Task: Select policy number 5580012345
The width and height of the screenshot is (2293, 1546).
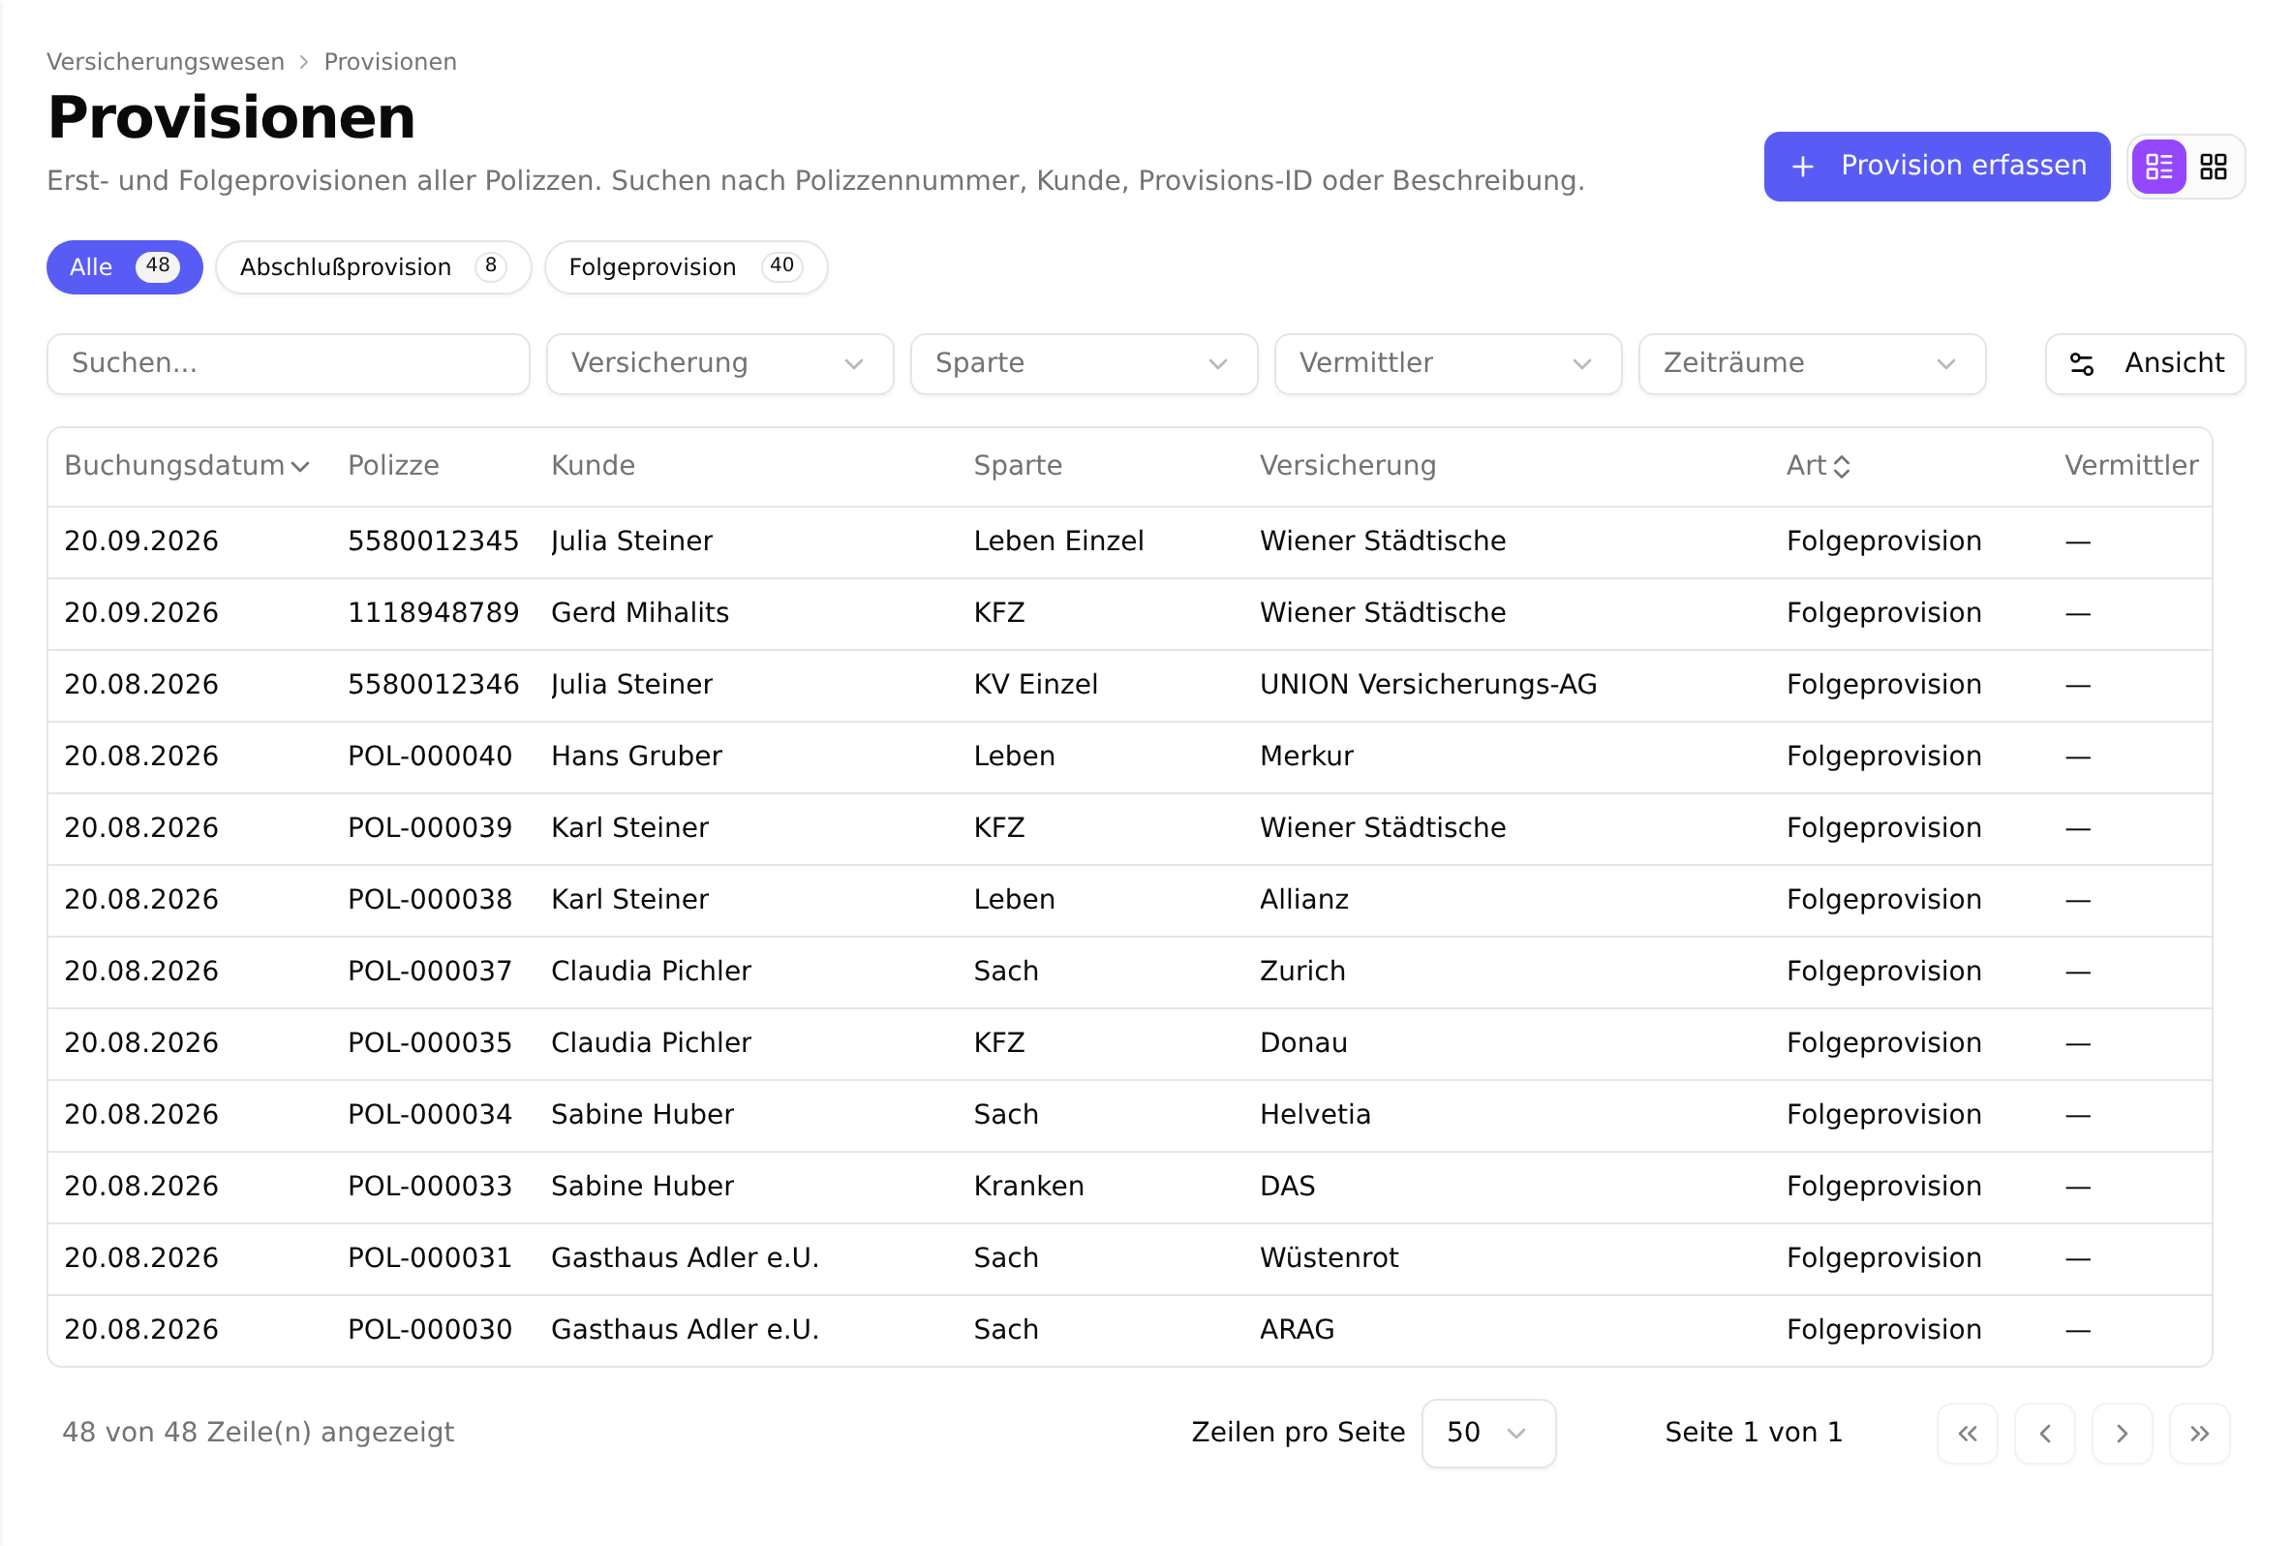Action: point(433,541)
